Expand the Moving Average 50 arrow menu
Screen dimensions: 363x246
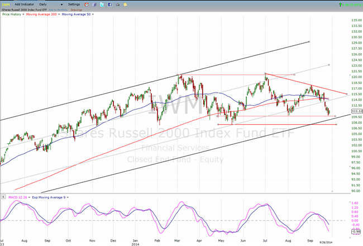click(x=93, y=15)
